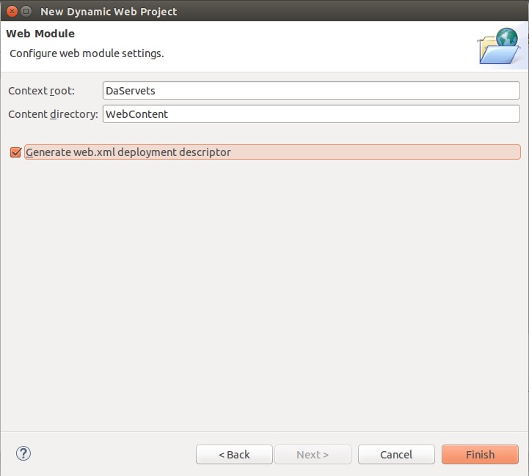
Task: Place cursor in the 'DaServets' text
Action: point(131,90)
